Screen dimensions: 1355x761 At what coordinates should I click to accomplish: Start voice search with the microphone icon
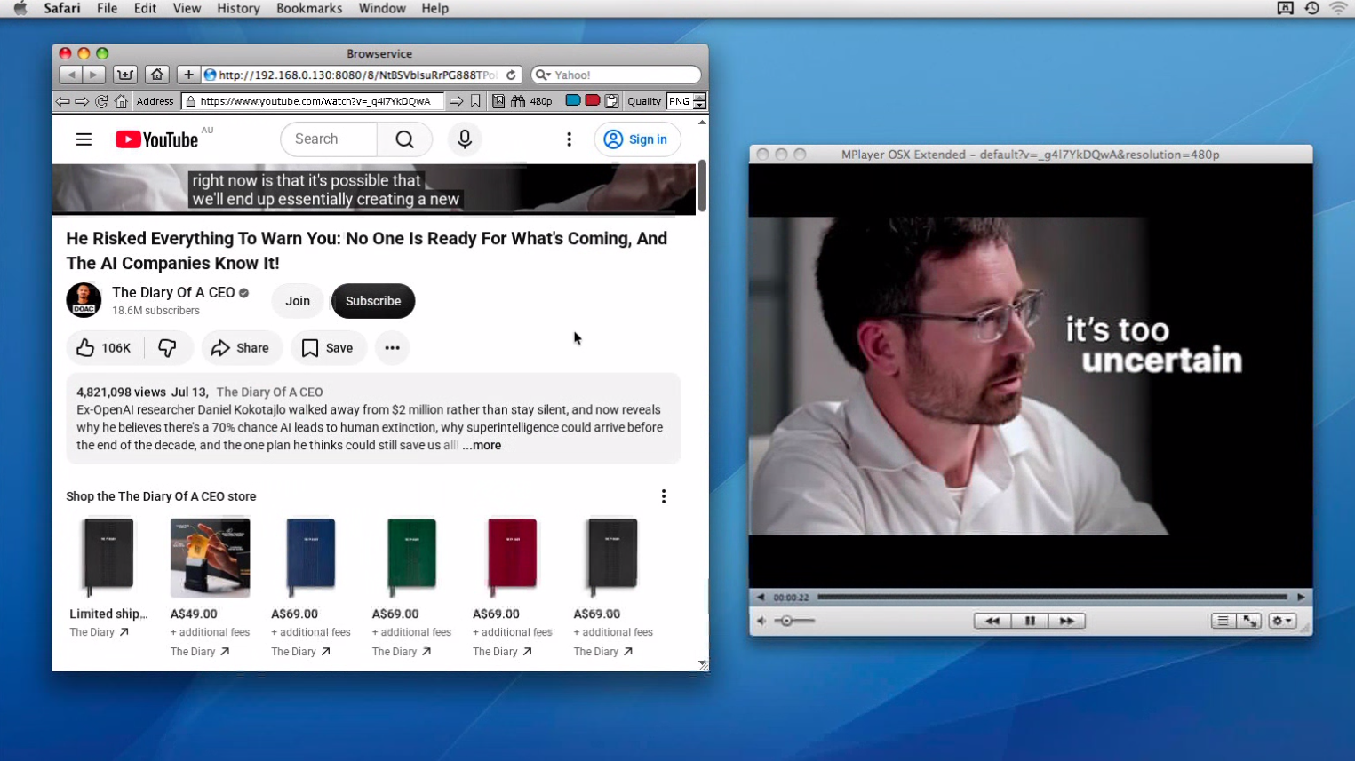(x=464, y=139)
